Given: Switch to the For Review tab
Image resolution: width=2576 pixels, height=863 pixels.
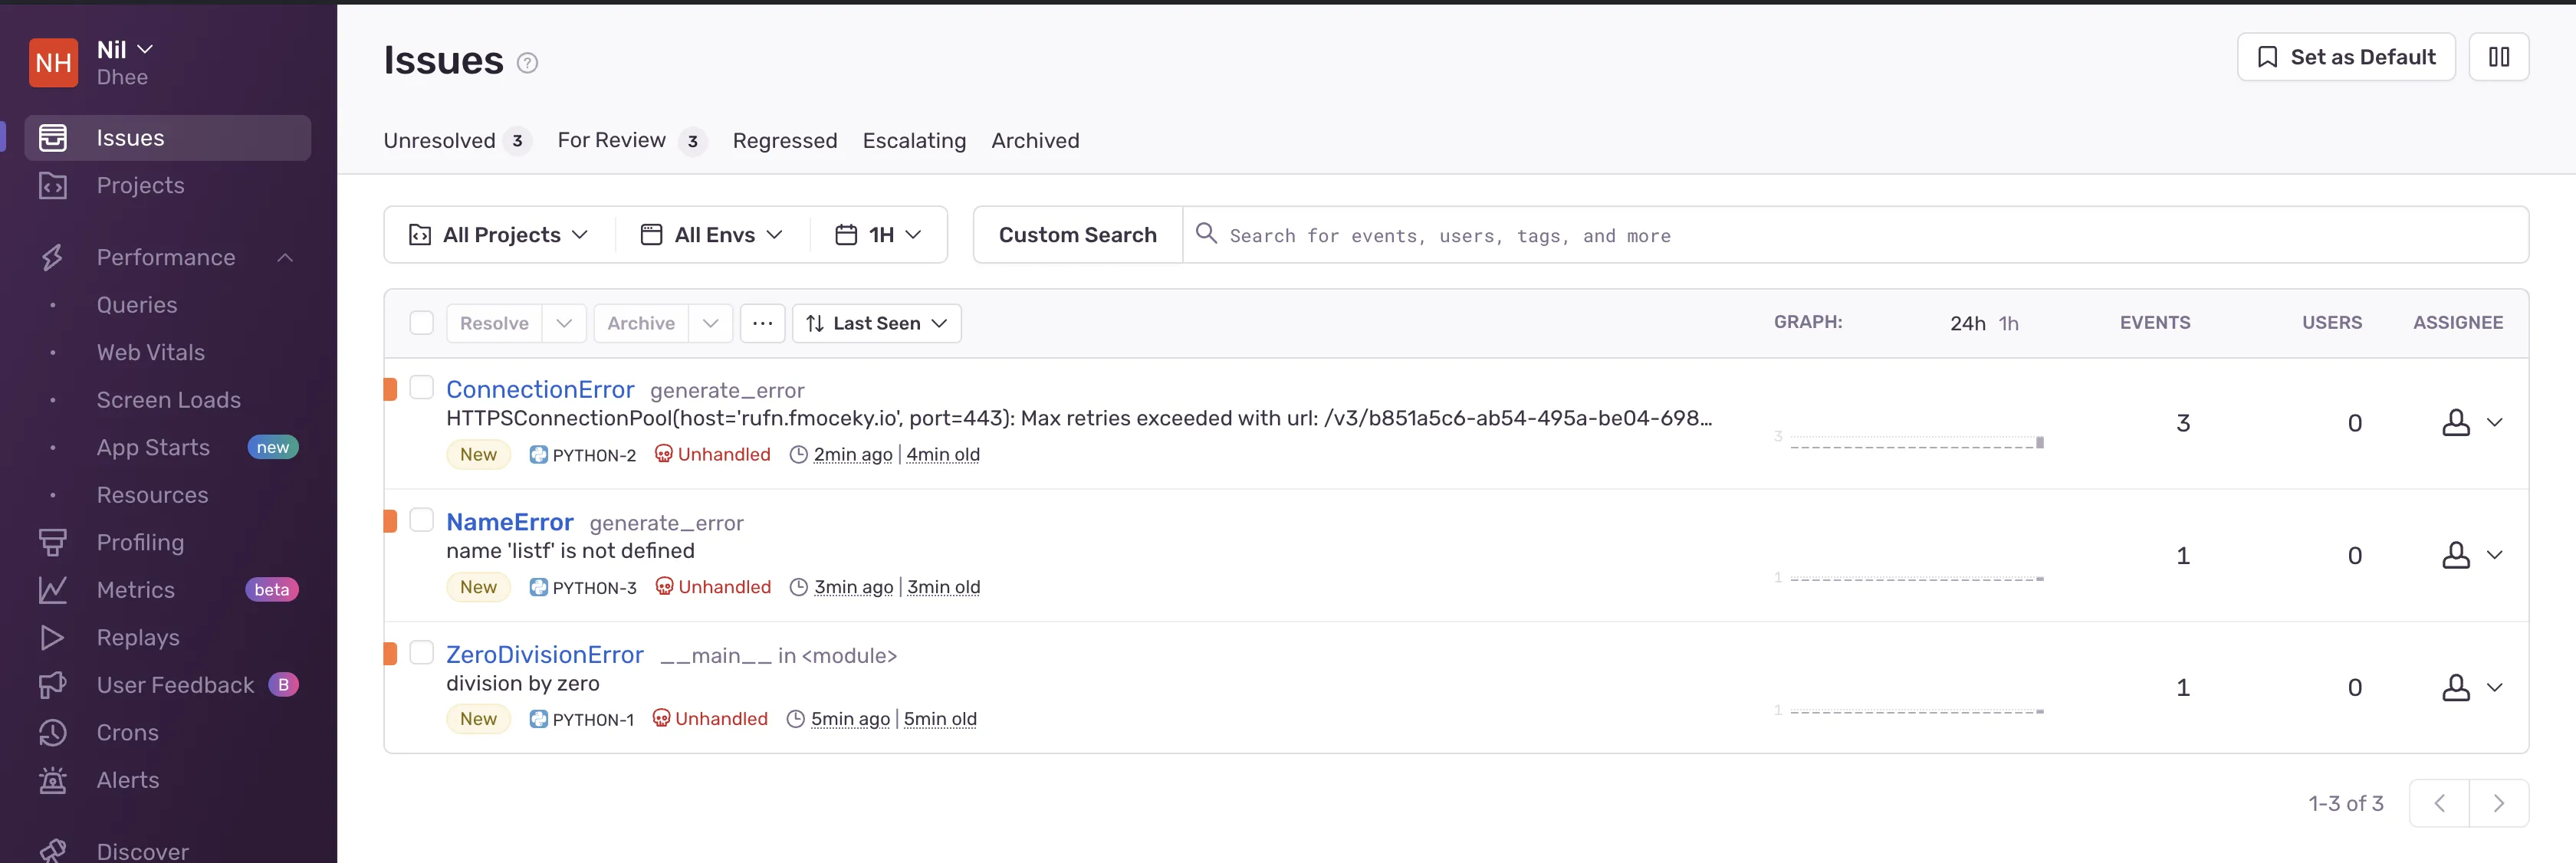Looking at the screenshot, I should pyautogui.click(x=611, y=139).
